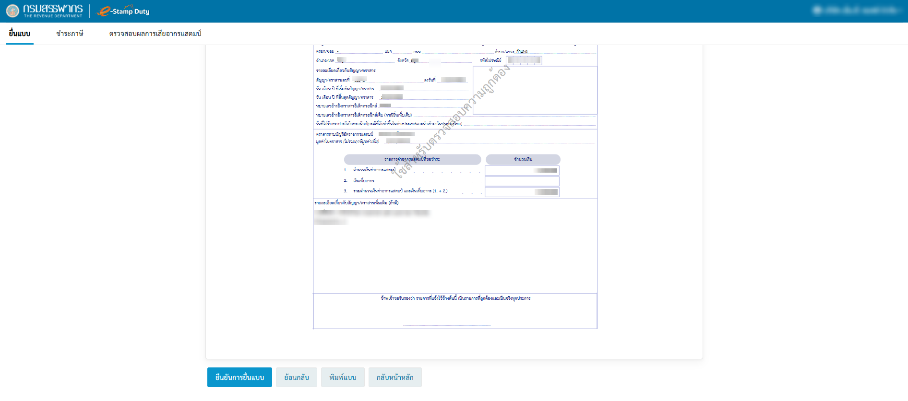
Task: Open the ตรวจสอบผลการเสียอากรแสตมป์ tab
Action: (x=155, y=34)
